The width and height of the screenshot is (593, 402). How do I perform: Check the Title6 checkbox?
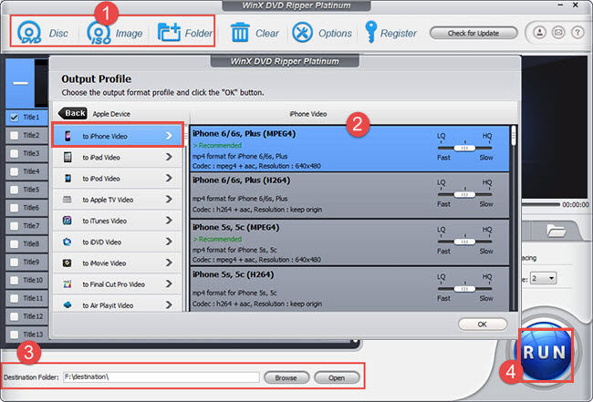pyautogui.click(x=15, y=208)
